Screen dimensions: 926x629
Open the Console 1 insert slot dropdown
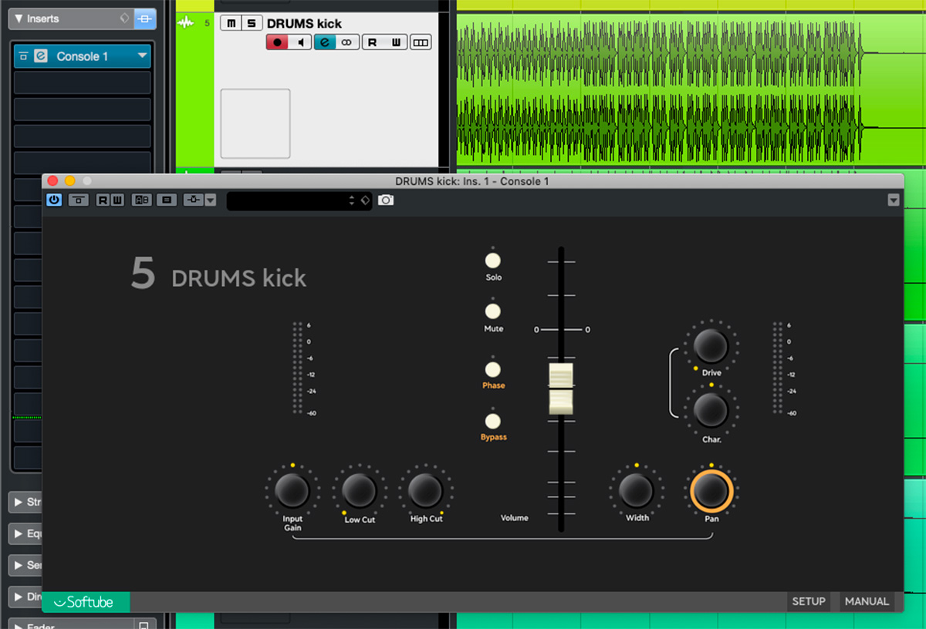(142, 56)
